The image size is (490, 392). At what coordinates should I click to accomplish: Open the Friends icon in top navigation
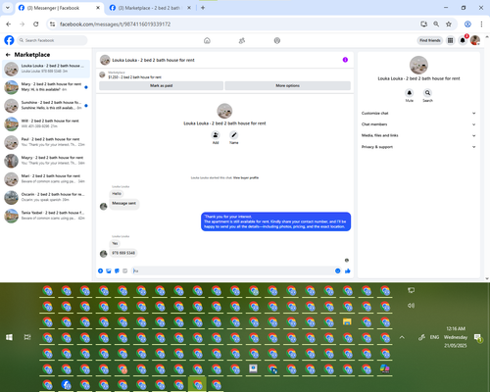point(242,40)
